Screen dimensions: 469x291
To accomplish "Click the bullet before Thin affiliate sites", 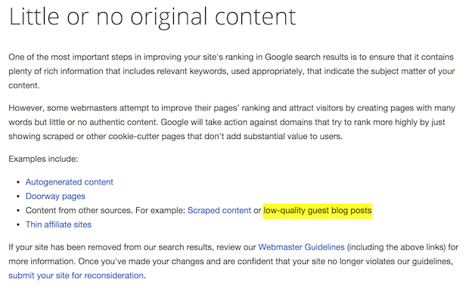I will point(19,224).
